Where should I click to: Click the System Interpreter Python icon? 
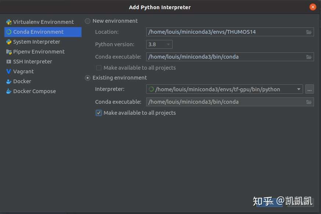pyautogui.click(x=9, y=42)
